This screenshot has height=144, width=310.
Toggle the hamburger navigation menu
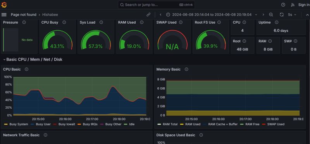click(4, 15)
